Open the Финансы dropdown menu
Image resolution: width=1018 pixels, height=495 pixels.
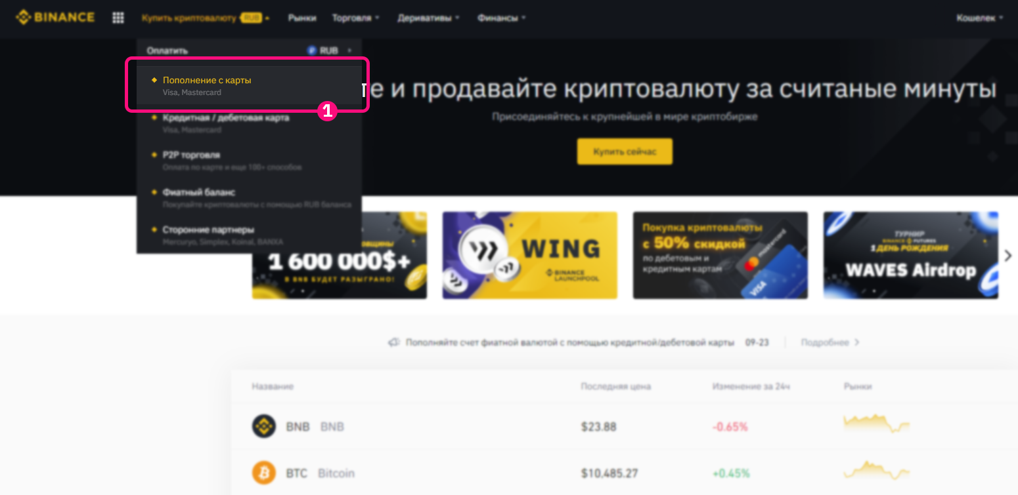pos(502,18)
